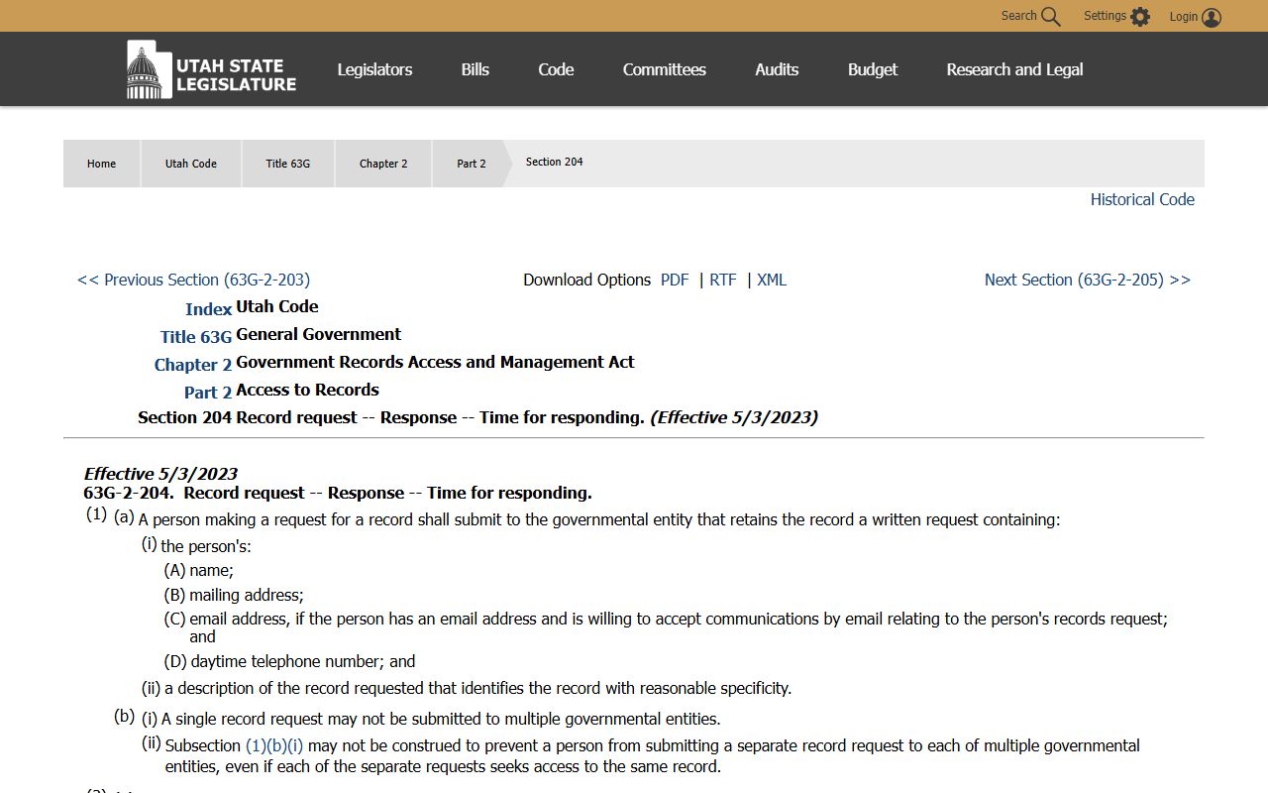The width and height of the screenshot is (1268, 793).
Task: Open Settings via the gear icon
Action: pos(1140,17)
